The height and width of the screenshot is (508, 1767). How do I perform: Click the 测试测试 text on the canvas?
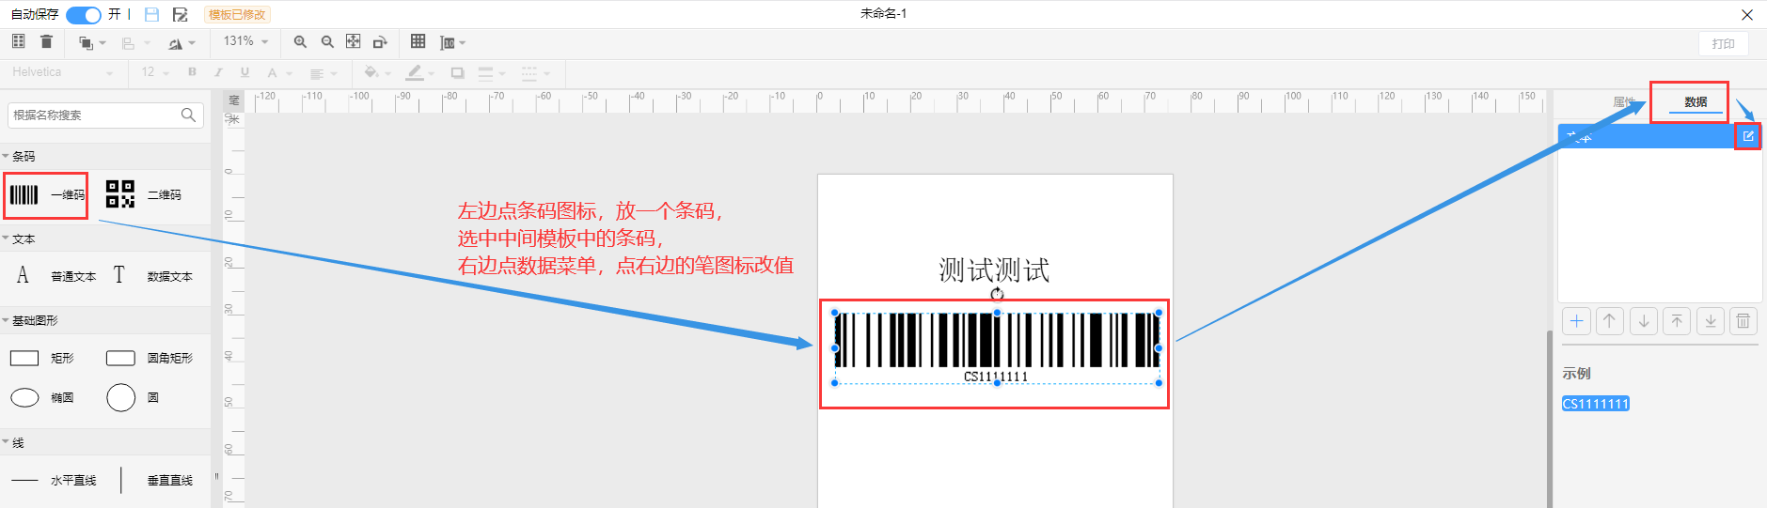click(994, 270)
